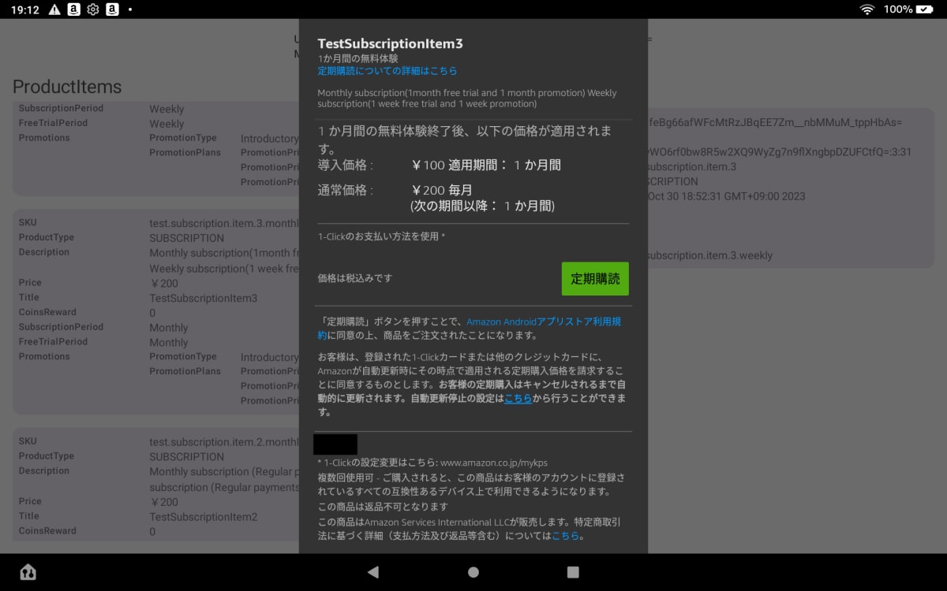Tap SKU value test.subscription.item.3.monthl
Image resolution: width=947 pixels, height=591 pixels.
(224, 223)
